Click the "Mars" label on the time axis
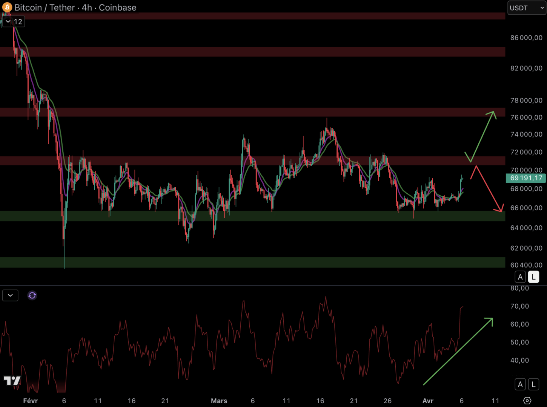 219,401
